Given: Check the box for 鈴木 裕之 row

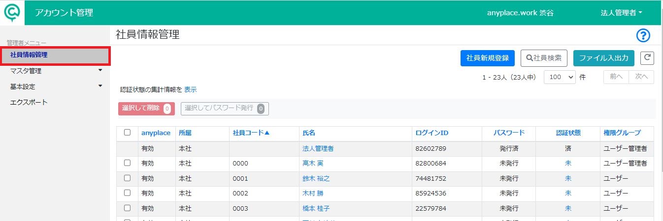Looking at the screenshot, I should (128, 178).
